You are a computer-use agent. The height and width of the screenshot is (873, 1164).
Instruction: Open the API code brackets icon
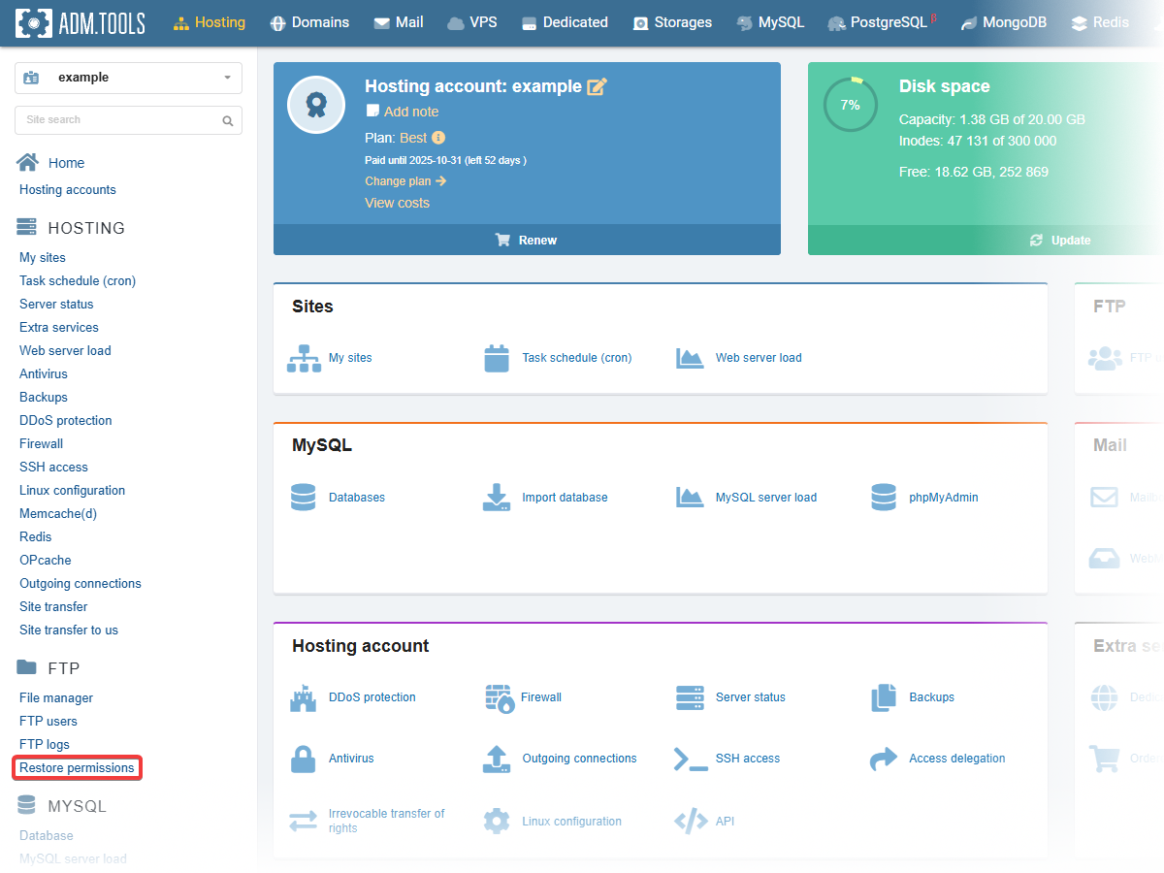tap(691, 822)
